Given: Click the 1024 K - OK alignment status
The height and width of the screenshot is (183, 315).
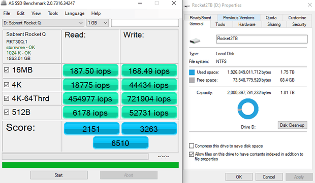Looking at the screenshot, I should [18, 53].
